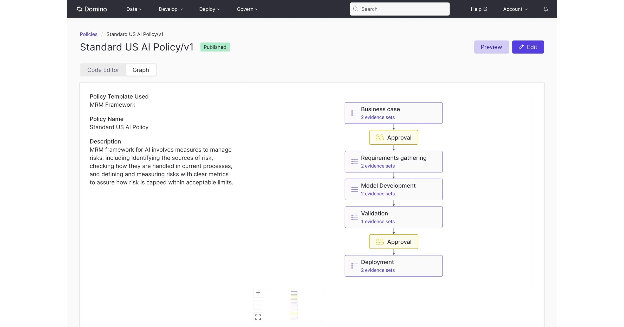Expand the Data dropdown menu

point(134,9)
